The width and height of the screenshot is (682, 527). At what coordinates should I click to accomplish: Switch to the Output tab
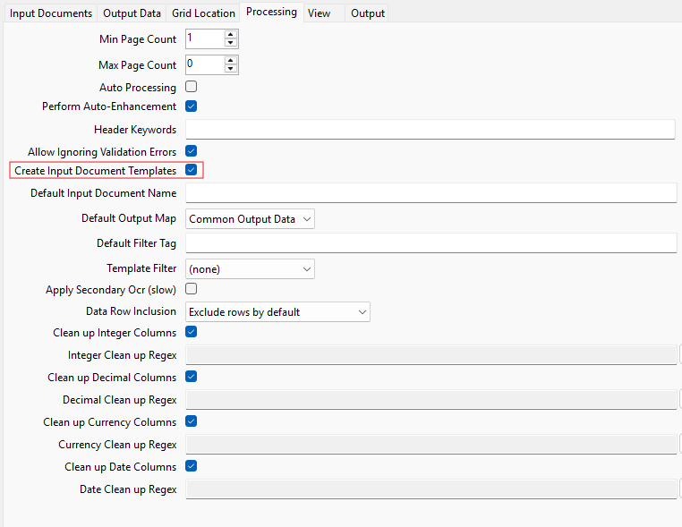coord(367,13)
